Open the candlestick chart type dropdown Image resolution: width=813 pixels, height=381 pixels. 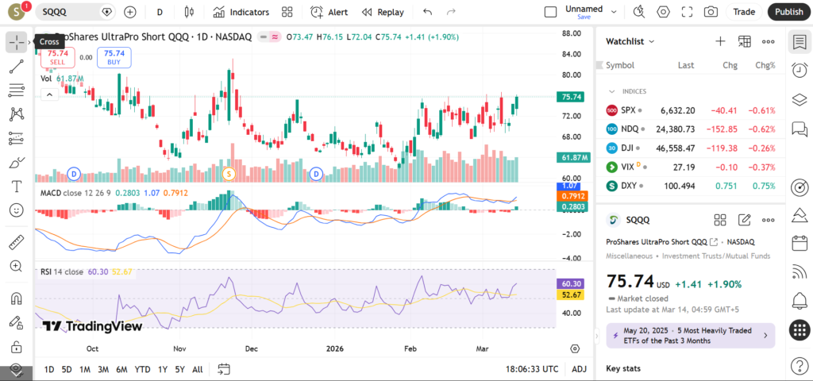point(188,12)
